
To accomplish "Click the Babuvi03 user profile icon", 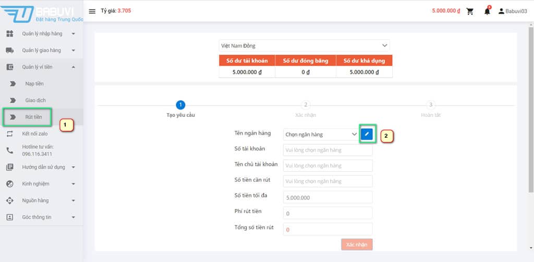I will click(502, 11).
